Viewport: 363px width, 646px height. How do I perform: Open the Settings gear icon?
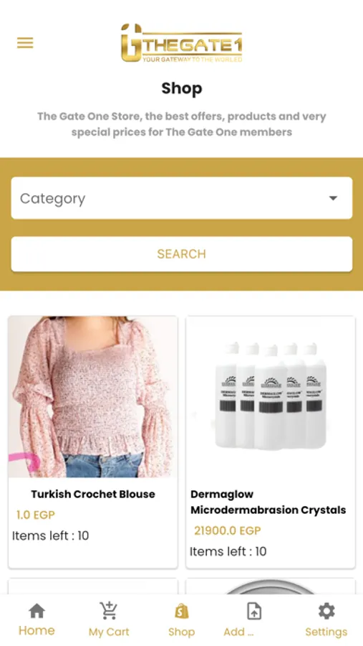(x=326, y=611)
